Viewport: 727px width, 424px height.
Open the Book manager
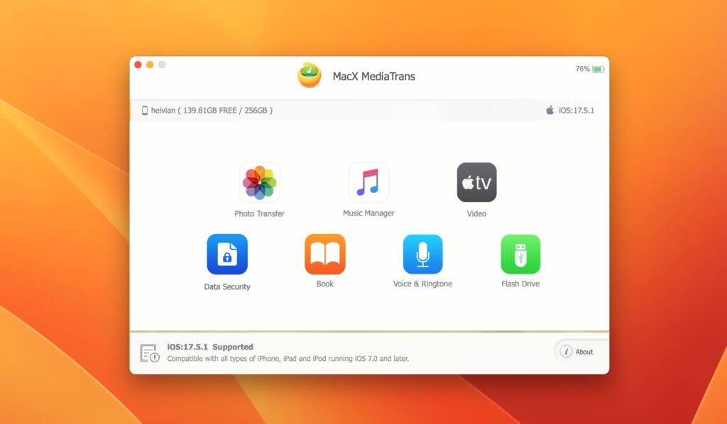[x=324, y=255]
